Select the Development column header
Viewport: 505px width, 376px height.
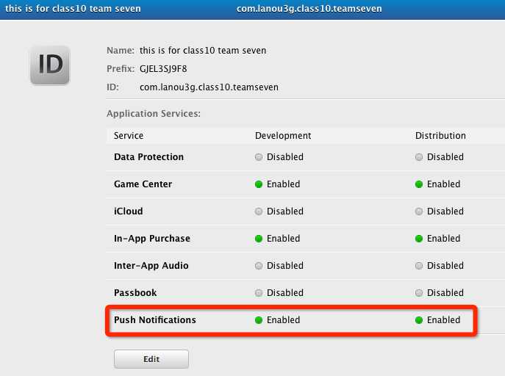283,136
